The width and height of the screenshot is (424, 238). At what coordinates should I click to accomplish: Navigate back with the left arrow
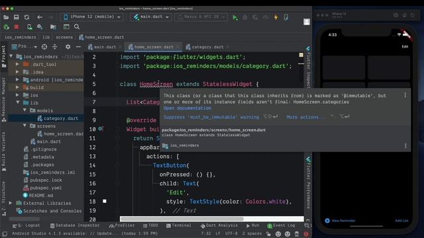pyautogui.click(x=40, y=17)
